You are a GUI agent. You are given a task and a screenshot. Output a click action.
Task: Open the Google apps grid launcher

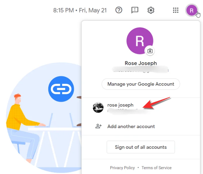coord(175,10)
